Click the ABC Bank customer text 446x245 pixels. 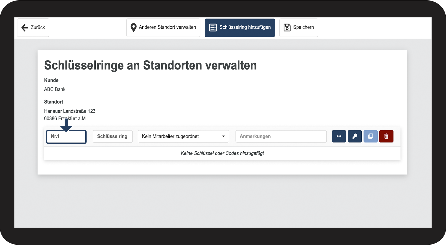[x=55, y=89]
